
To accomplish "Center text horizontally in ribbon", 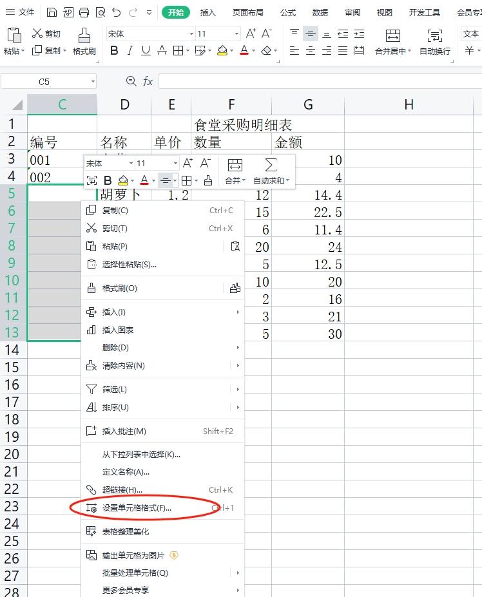I will [x=311, y=50].
